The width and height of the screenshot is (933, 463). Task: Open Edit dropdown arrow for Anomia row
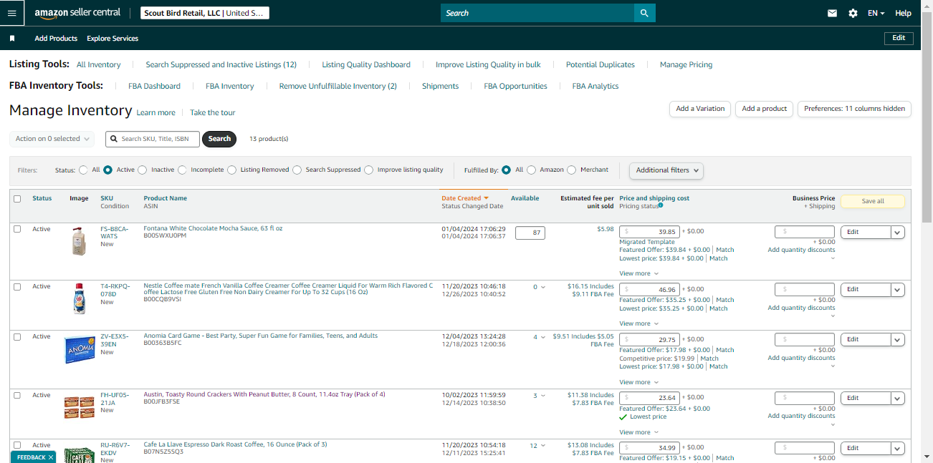898,339
